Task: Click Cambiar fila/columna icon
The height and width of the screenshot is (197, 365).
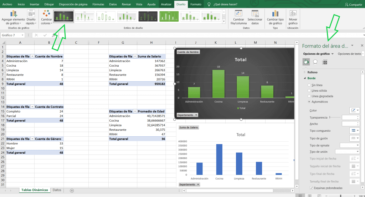Action: [x=238, y=14]
